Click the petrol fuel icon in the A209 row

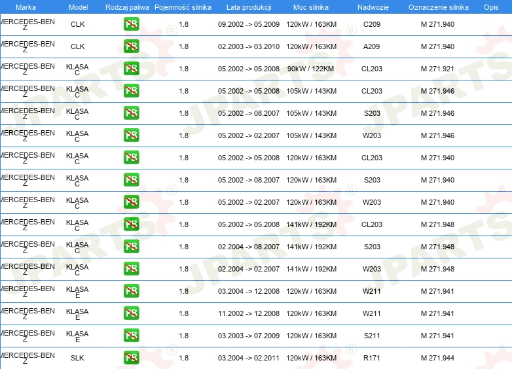(131, 46)
